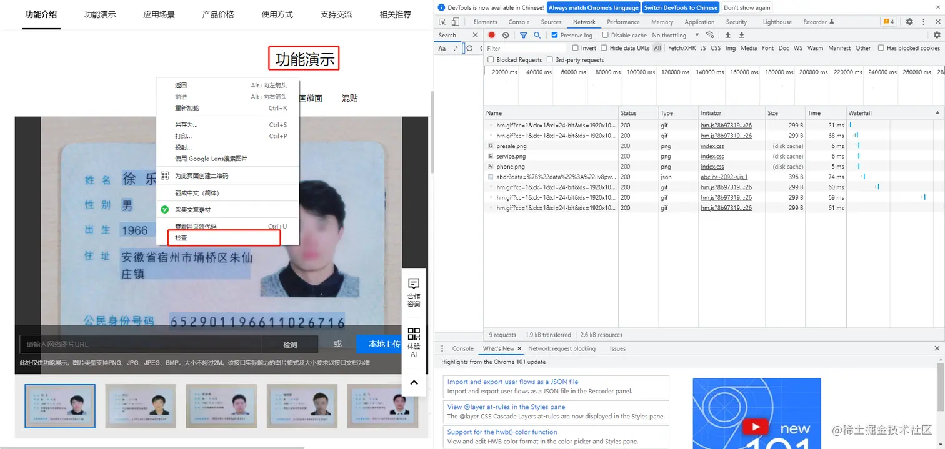Stop recording network log with red button
This screenshot has height=449, width=945.
pyautogui.click(x=492, y=36)
